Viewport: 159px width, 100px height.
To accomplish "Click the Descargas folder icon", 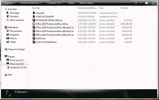I will click(7, 13).
